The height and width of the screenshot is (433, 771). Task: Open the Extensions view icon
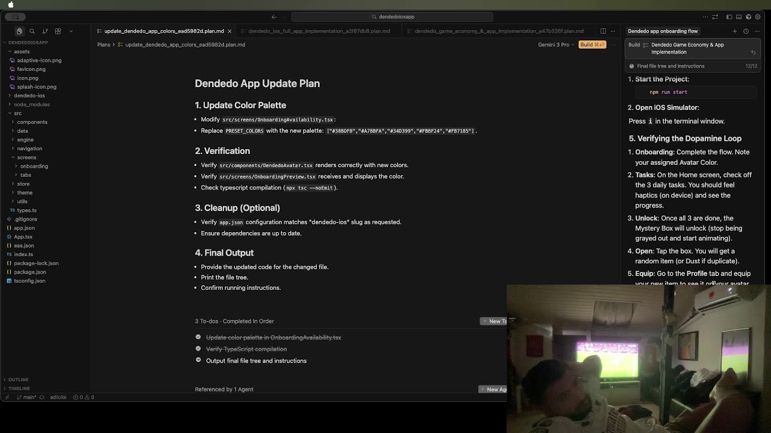coord(58,31)
